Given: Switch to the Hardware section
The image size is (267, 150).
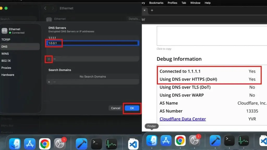Looking at the screenshot, I should tap(20, 75).
